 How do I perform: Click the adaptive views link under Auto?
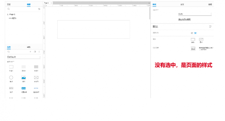coord(184,20)
